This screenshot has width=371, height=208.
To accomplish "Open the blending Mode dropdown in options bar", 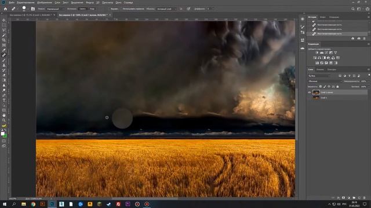I will tap(55, 9).
